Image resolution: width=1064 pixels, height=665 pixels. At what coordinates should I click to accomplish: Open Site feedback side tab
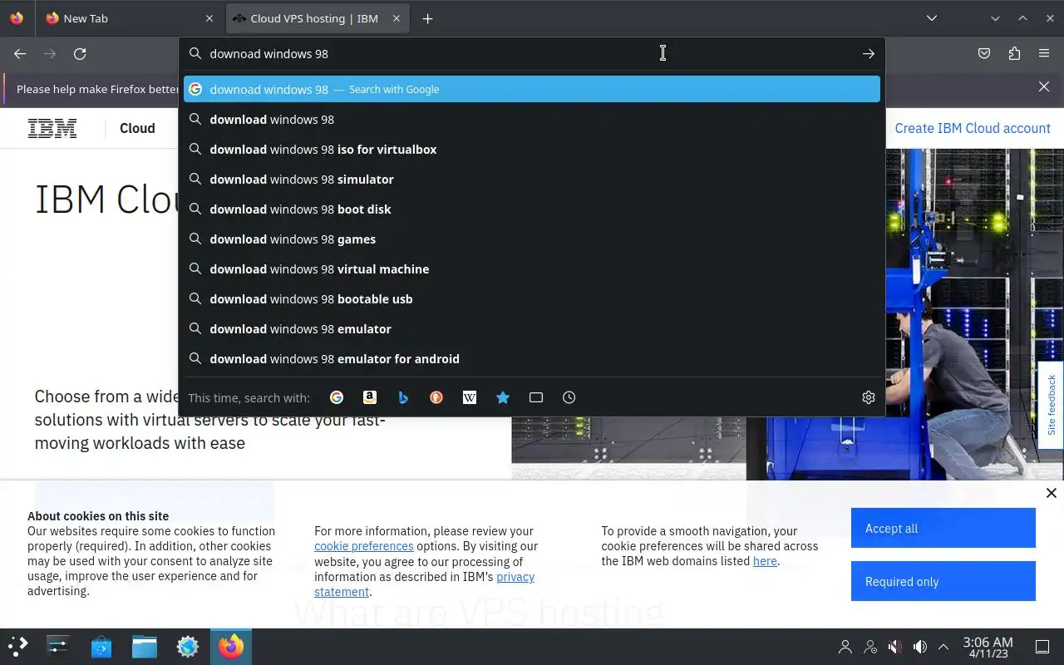pyautogui.click(x=1051, y=406)
